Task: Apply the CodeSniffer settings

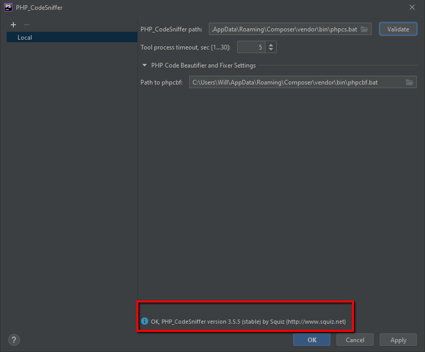Action: coord(398,340)
